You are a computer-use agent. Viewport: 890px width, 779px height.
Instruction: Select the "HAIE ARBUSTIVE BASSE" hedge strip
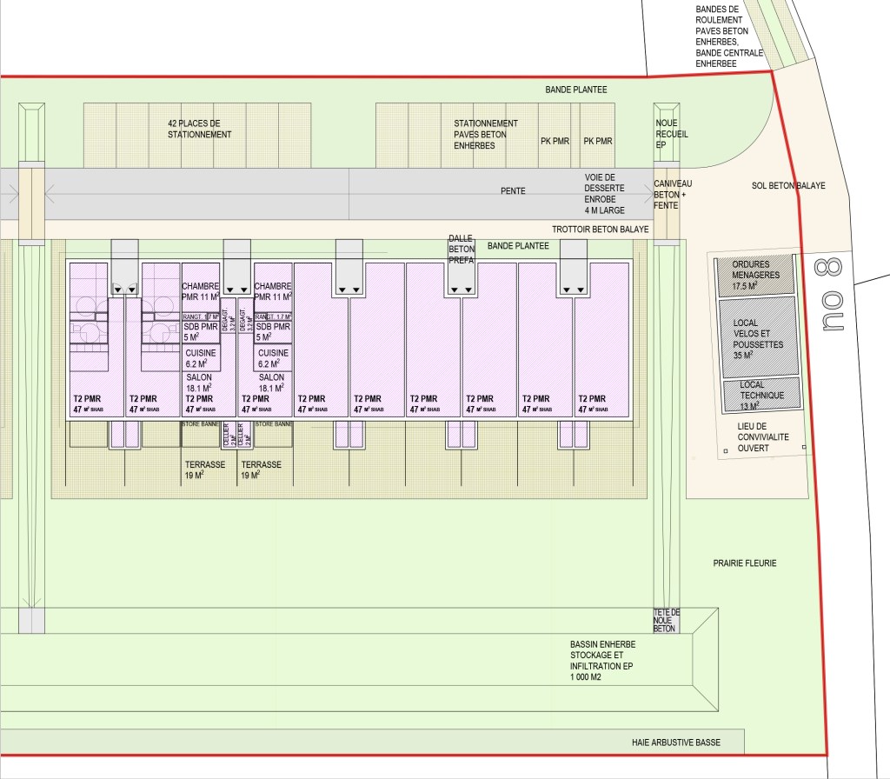pyautogui.click(x=676, y=743)
